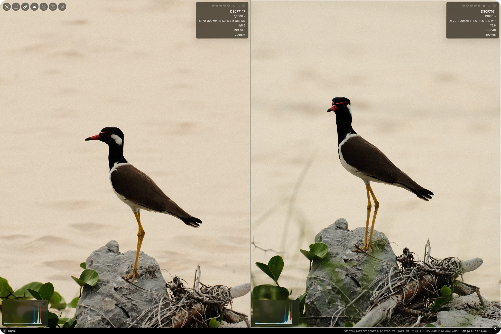Mark DSCF7161 as rejected with X icon
The width and height of the screenshot is (501, 334).
[484, 6]
